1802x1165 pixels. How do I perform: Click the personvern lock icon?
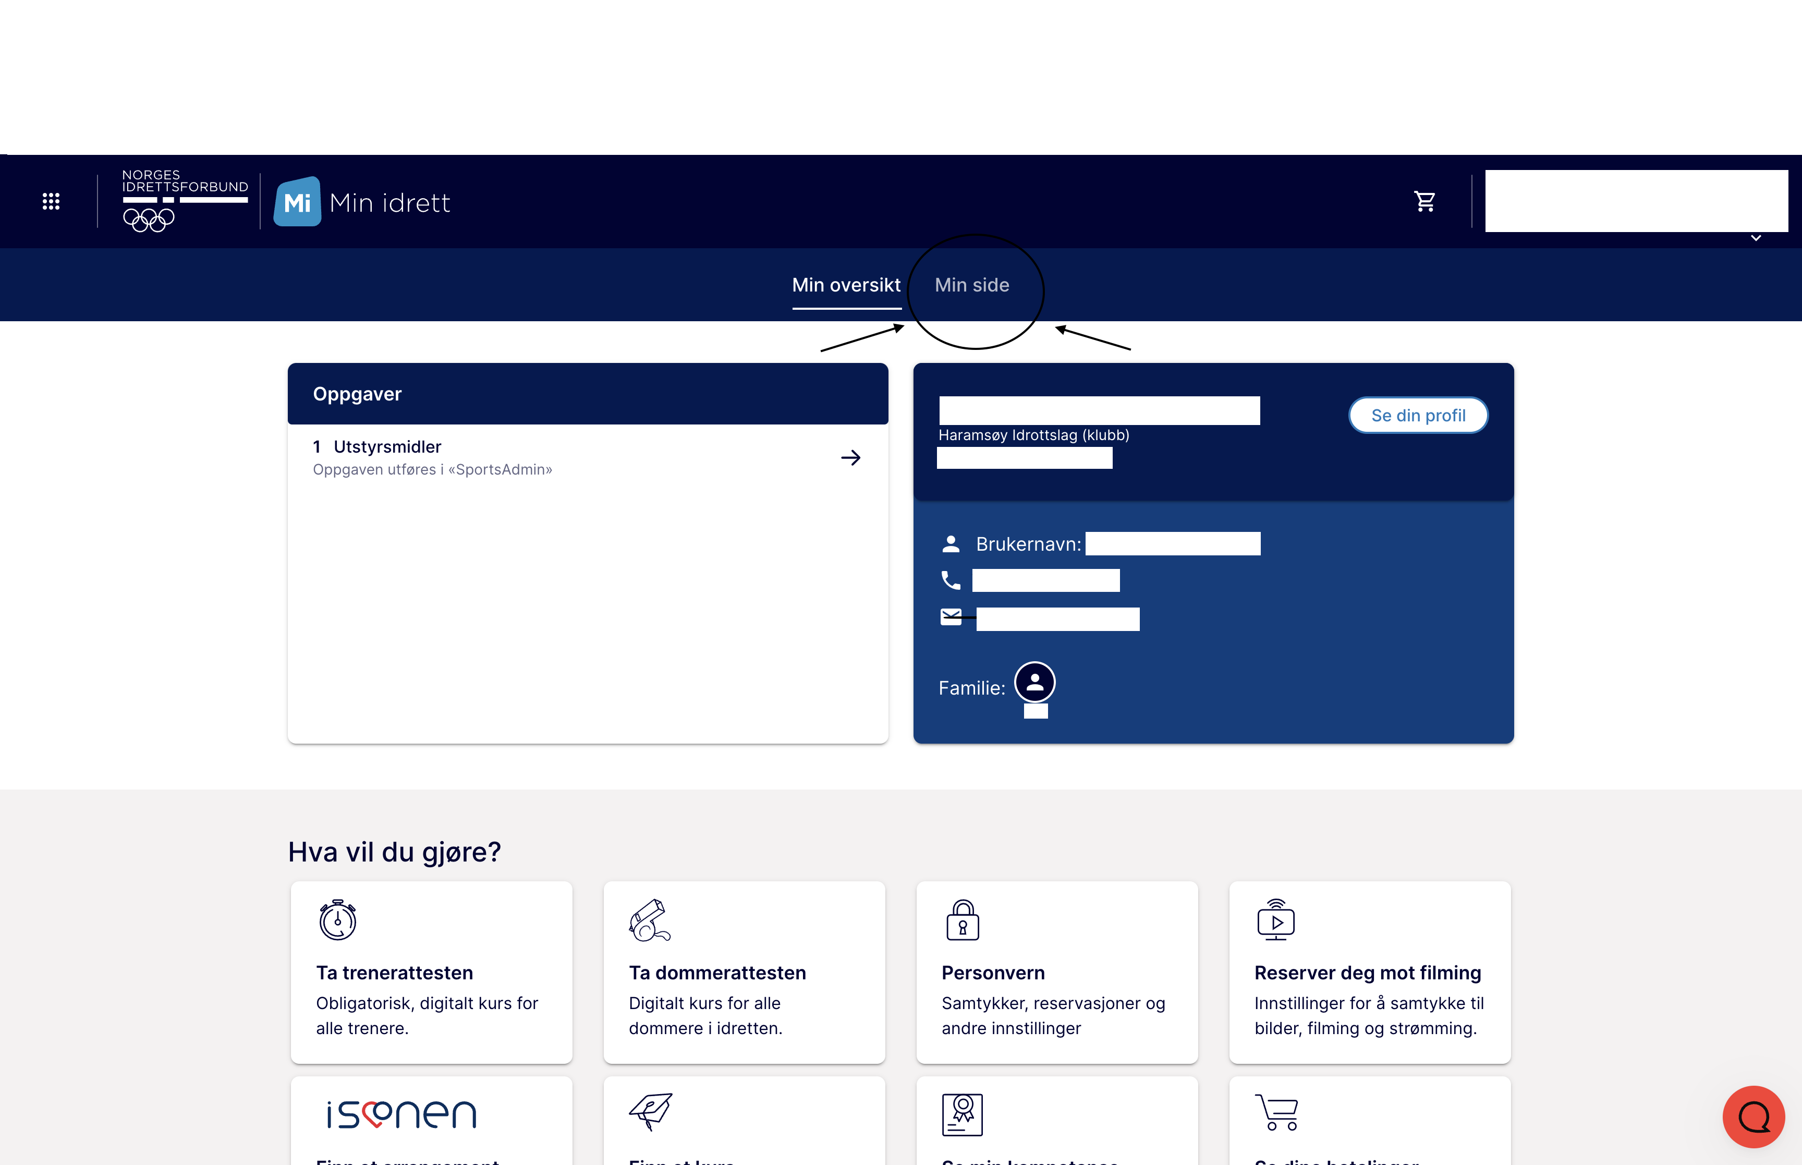pyautogui.click(x=961, y=919)
